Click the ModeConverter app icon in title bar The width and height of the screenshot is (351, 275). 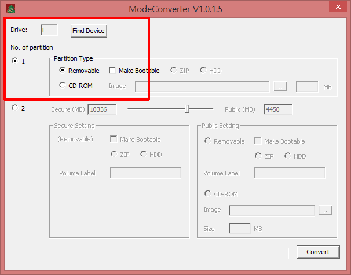coord(10,9)
